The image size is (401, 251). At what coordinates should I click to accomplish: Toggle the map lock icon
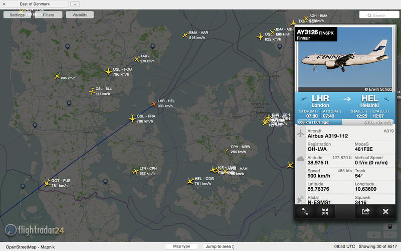[x=390, y=226]
